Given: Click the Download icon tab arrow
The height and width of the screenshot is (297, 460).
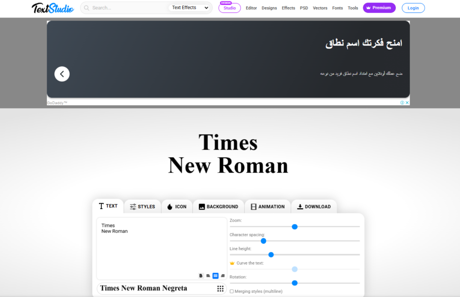Looking at the screenshot, I should 300,207.
